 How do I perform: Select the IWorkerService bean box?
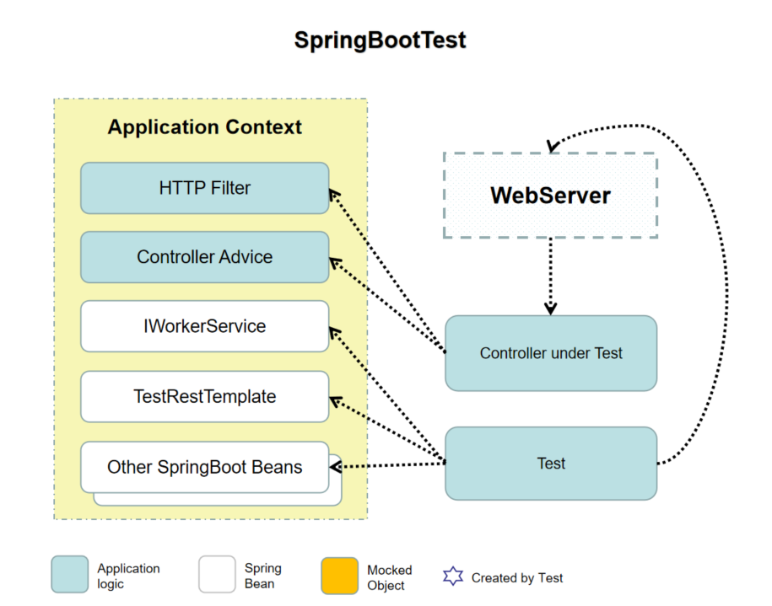[205, 326]
